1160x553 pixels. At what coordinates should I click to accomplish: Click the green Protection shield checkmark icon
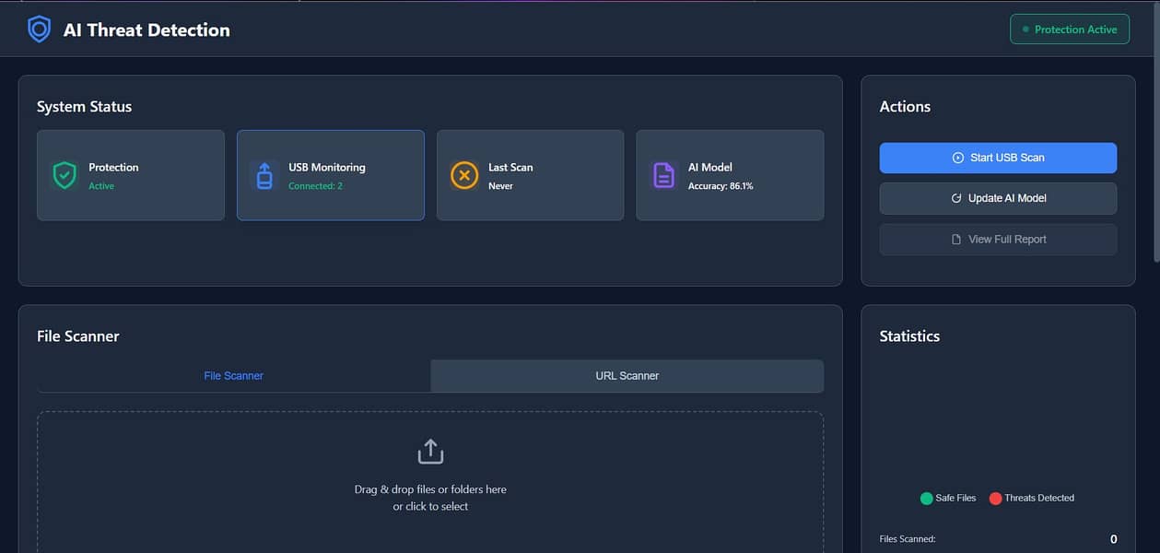pyautogui.click(x=64, y=175)
